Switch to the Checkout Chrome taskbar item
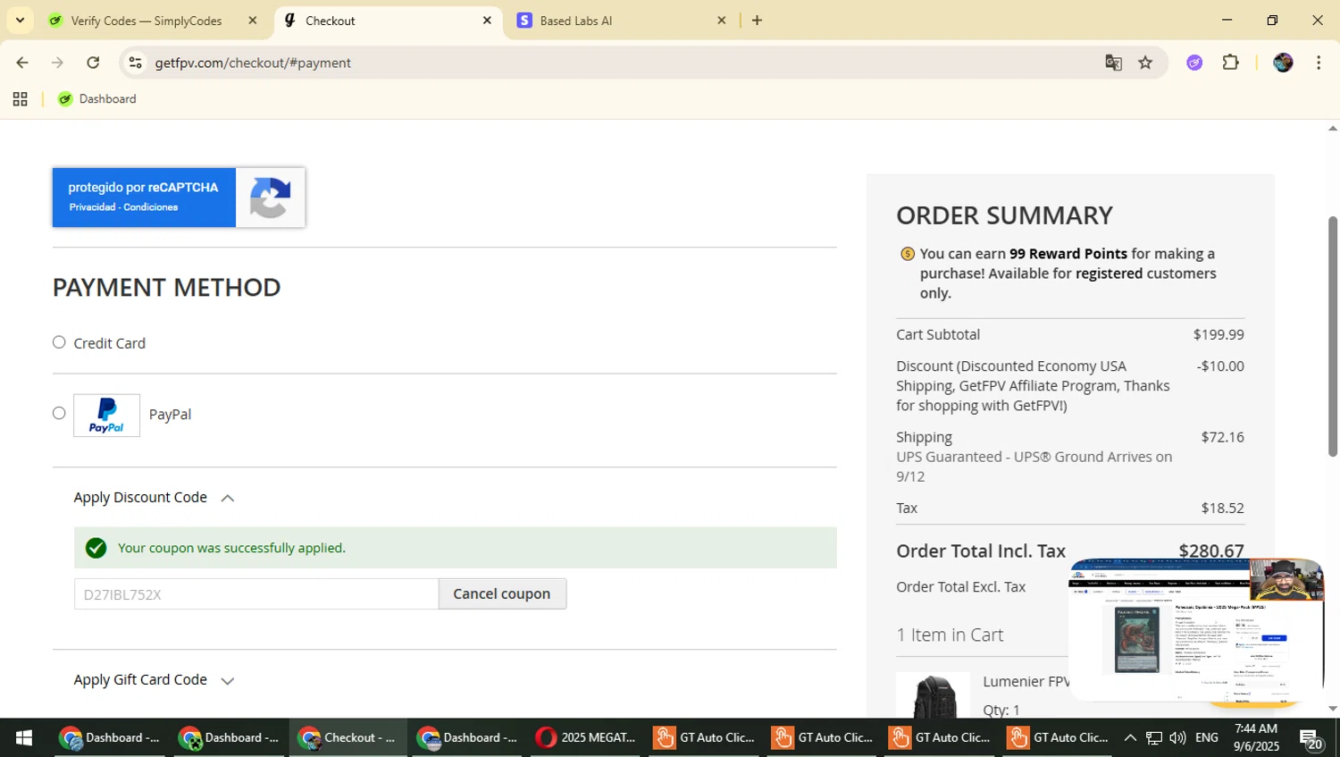The image size is (1340, 757). [x=348, y=738]
